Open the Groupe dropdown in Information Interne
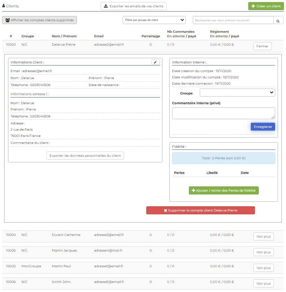This screenshot has height=292, width=286. click(x=237, y=93)
